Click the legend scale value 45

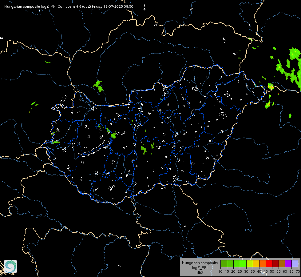point(265,272)
